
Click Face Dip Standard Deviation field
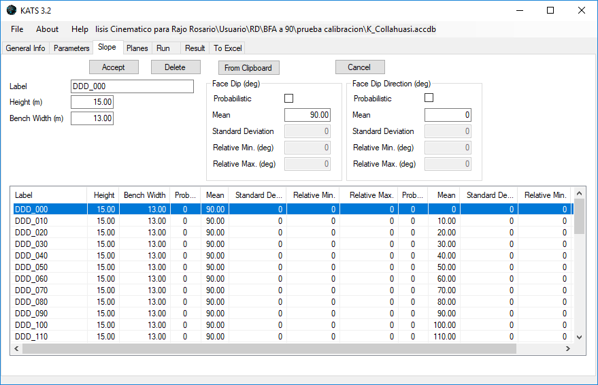tap(308, 131)
